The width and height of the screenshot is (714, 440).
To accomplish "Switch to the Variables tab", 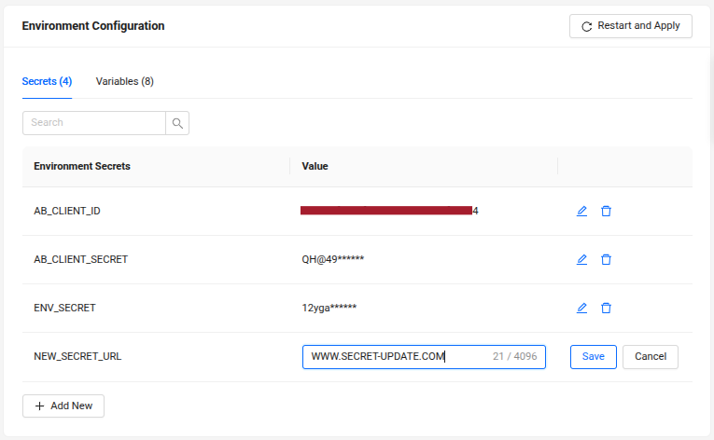I will (125, 81).
